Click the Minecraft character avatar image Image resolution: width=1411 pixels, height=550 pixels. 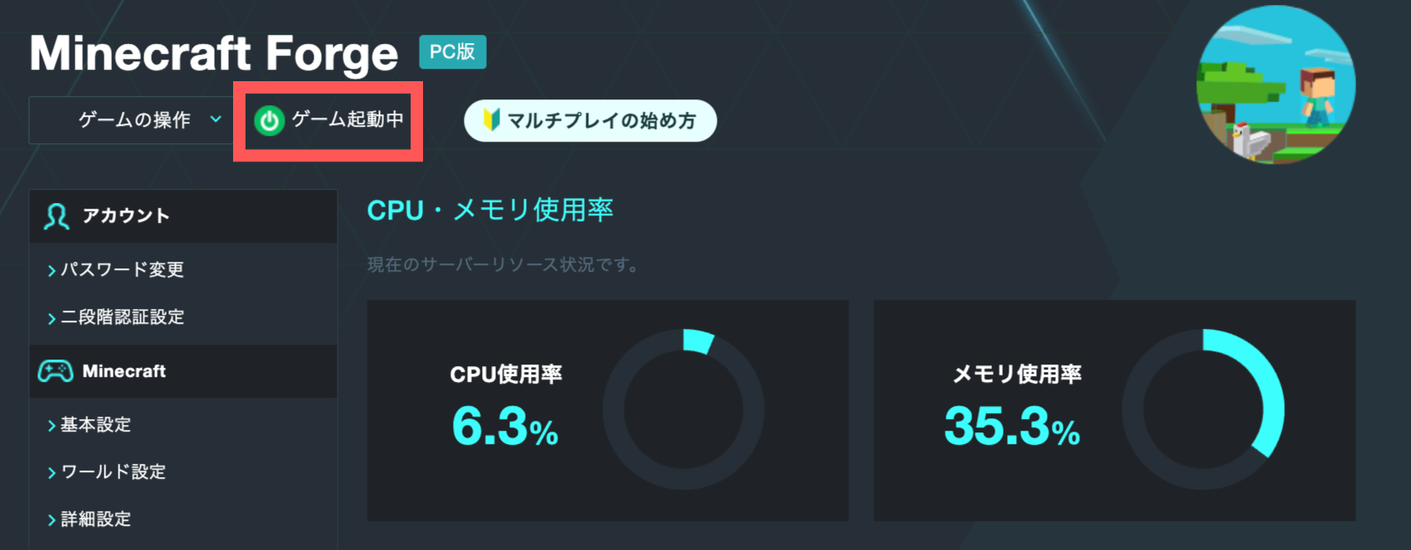tap(1276, 84)
